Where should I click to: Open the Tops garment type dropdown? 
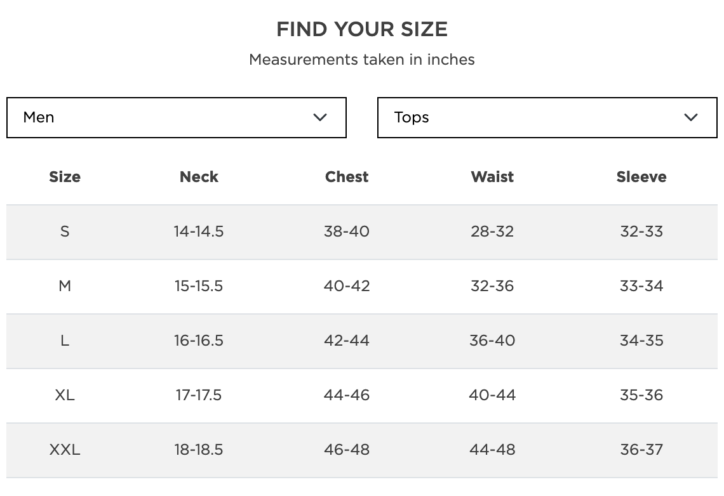click(x=547, y=117)
